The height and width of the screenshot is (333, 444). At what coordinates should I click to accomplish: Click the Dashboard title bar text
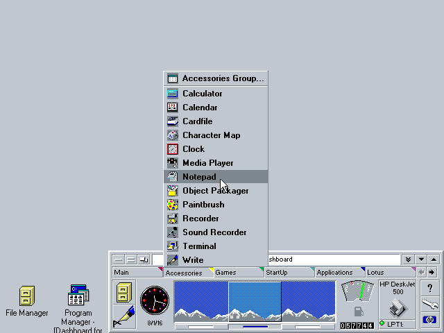(x=280, y=259)
